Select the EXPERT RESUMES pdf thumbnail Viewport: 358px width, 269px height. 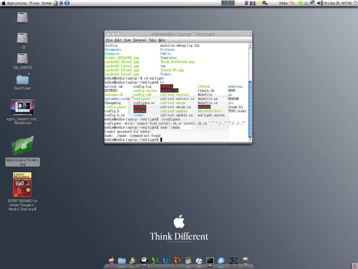coord(22,185)
